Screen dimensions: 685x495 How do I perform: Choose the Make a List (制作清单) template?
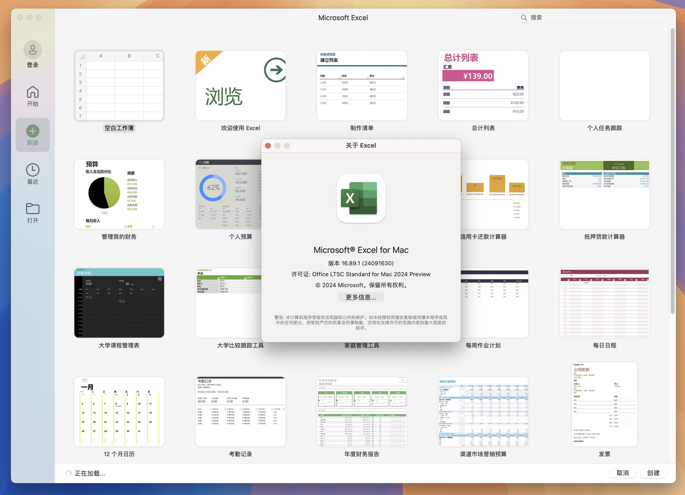pyautogui.click(x=362, y=86)
